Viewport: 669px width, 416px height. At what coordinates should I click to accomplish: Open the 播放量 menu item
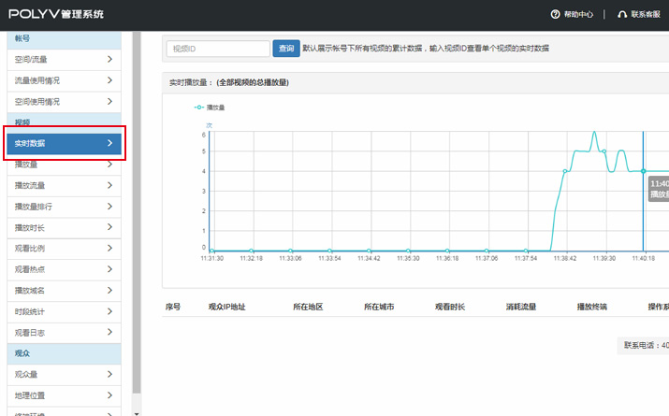point(63,165)
